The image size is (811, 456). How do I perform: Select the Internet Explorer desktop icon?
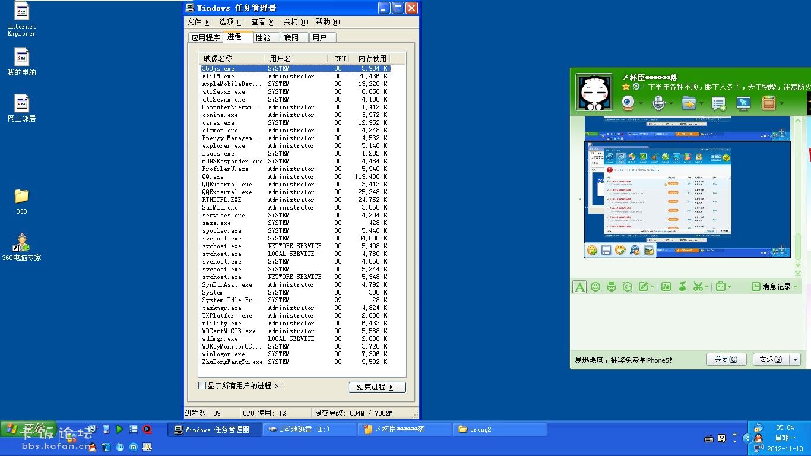[21, 20]
